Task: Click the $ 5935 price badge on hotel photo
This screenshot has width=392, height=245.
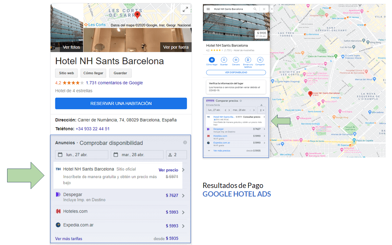Action: 262,34
